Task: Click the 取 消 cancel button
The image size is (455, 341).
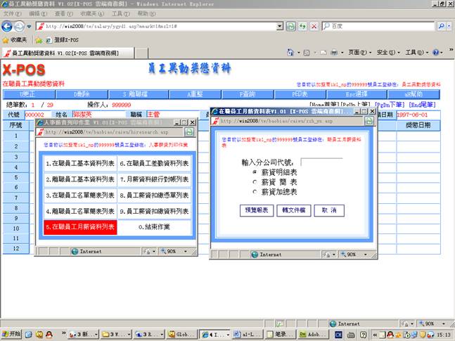Action: (328, 210)
